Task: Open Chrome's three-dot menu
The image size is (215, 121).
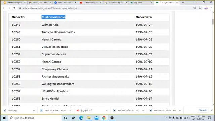Action: click(211, 8)
